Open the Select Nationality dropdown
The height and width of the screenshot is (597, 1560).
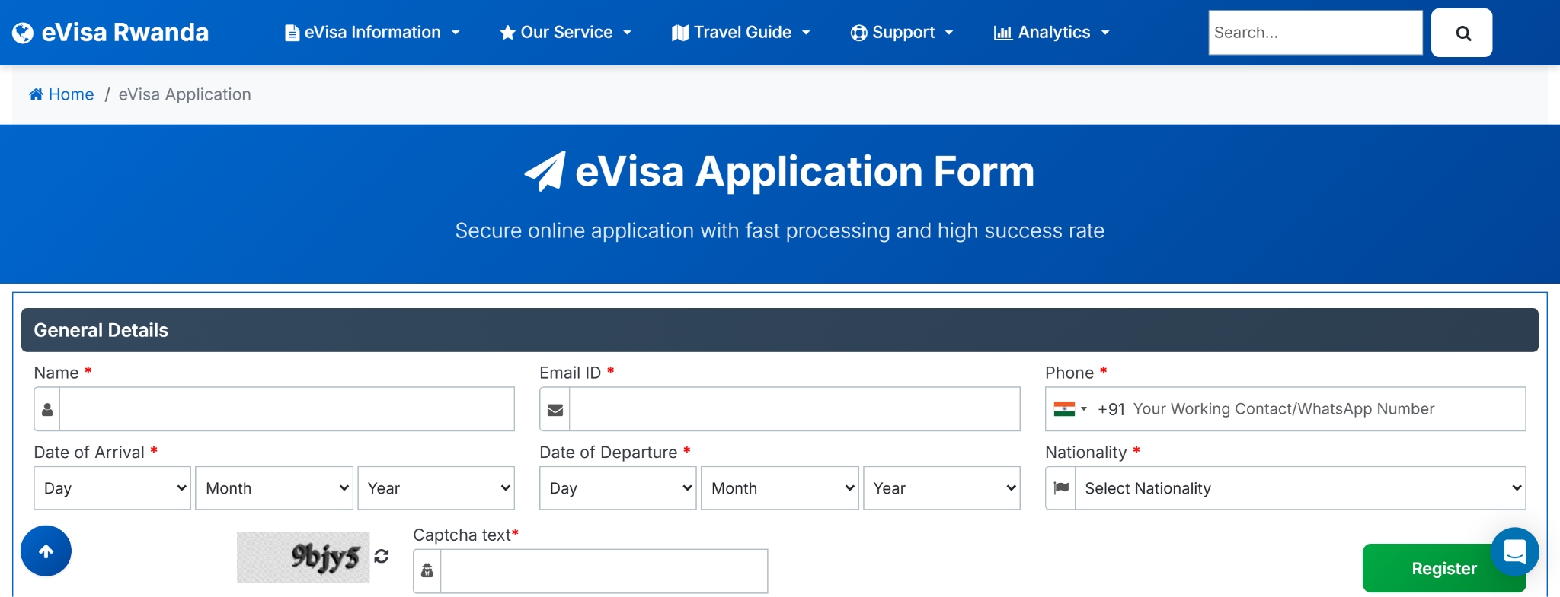(x=1299, y=488)
